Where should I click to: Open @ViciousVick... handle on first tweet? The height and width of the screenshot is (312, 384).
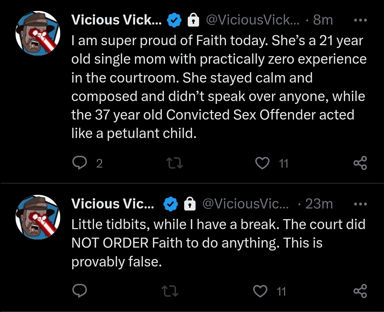pyautogui.click(x=252, y=20)
